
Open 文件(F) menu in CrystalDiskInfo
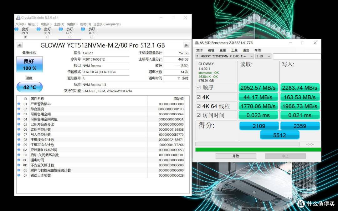[20, 24]
